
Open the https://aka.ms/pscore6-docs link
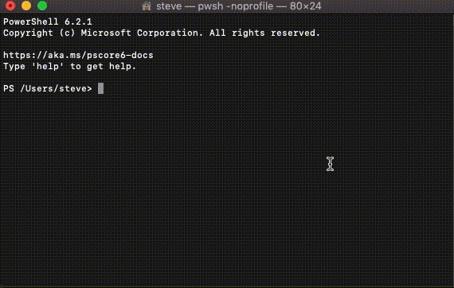[x=78, y=55]
